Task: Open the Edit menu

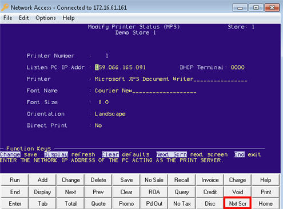Action: click(24, 18)
